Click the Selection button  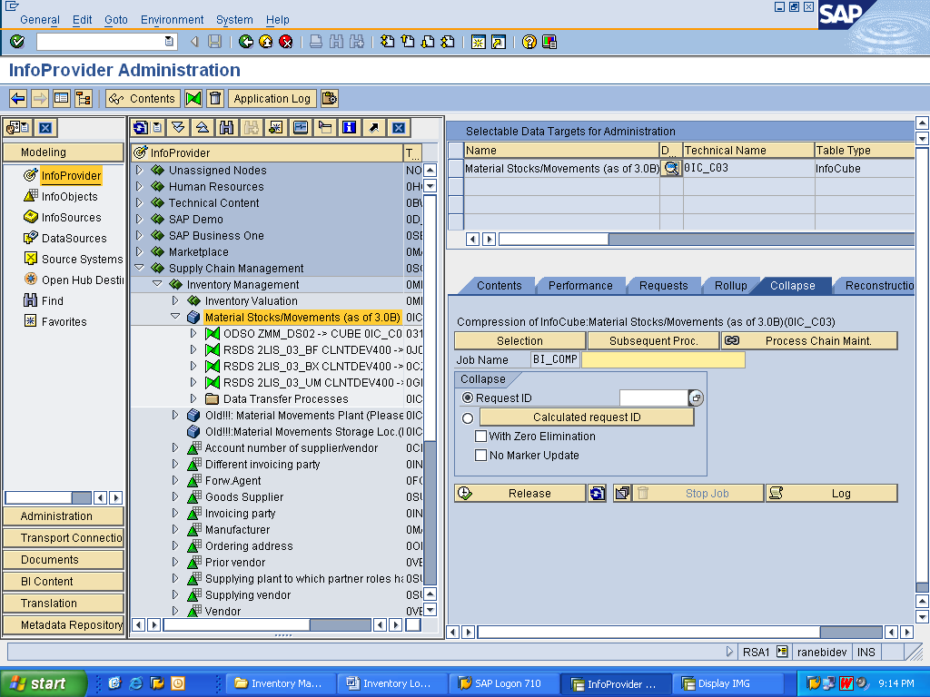pos(519,341)
